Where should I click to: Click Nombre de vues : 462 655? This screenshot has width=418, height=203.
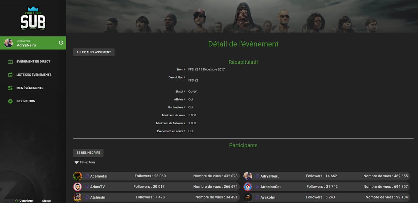click(x=386, y=176)
